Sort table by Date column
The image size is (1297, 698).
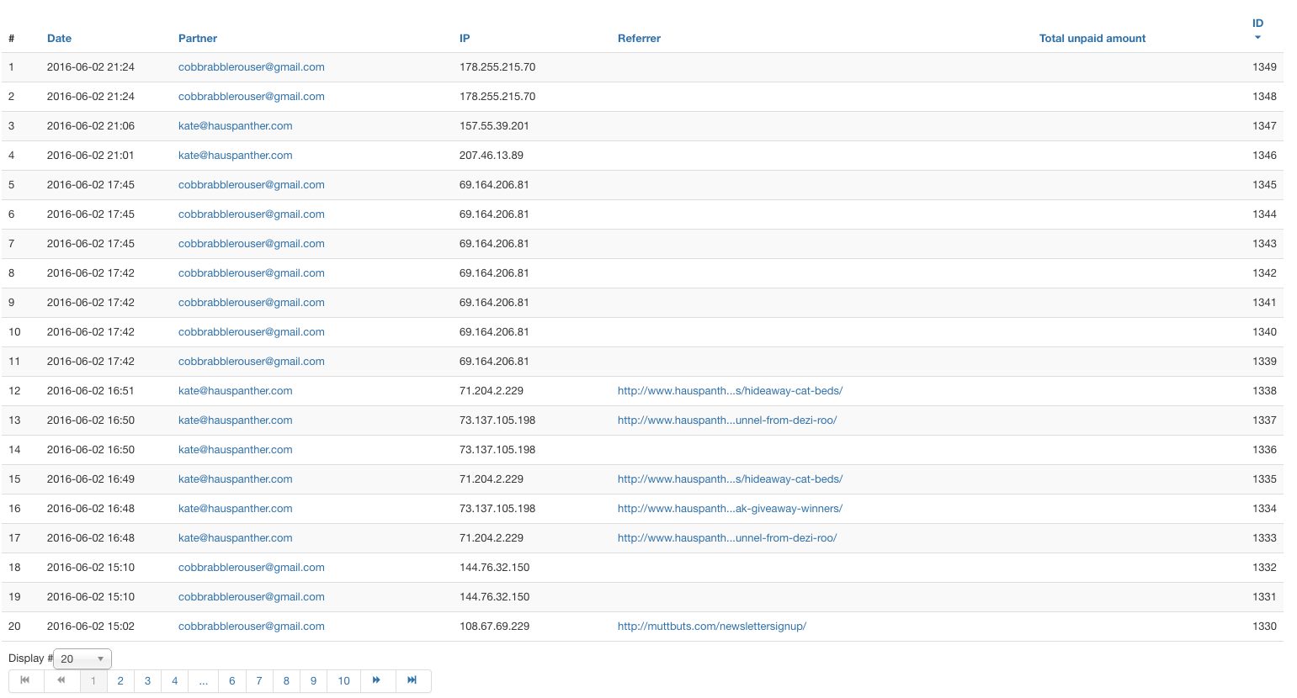pos(59,39)
